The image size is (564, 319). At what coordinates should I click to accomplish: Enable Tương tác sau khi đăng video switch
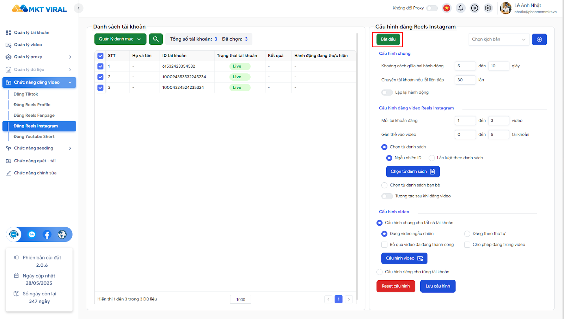pyautogui.click(x=387, y=196)
